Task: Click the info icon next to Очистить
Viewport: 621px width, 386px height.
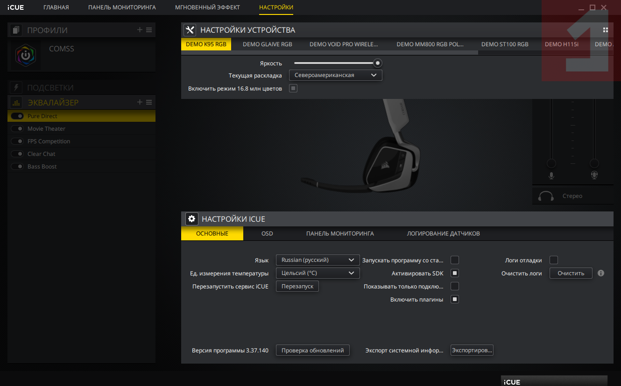Action: (601, 273)
